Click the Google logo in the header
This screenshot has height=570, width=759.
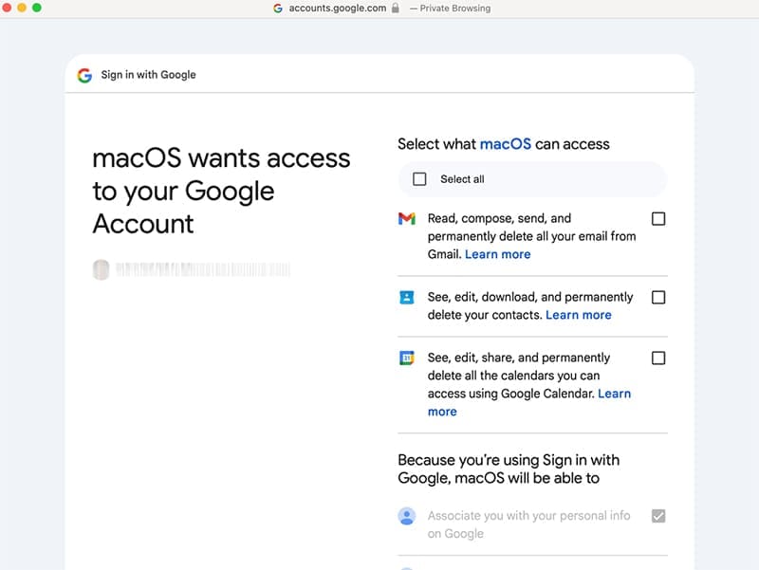83,74
